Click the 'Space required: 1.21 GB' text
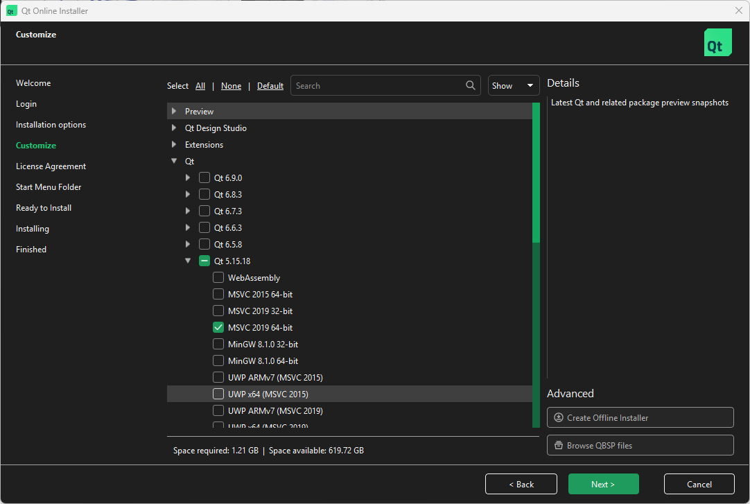750x504 pixels. tap(216, 451)
